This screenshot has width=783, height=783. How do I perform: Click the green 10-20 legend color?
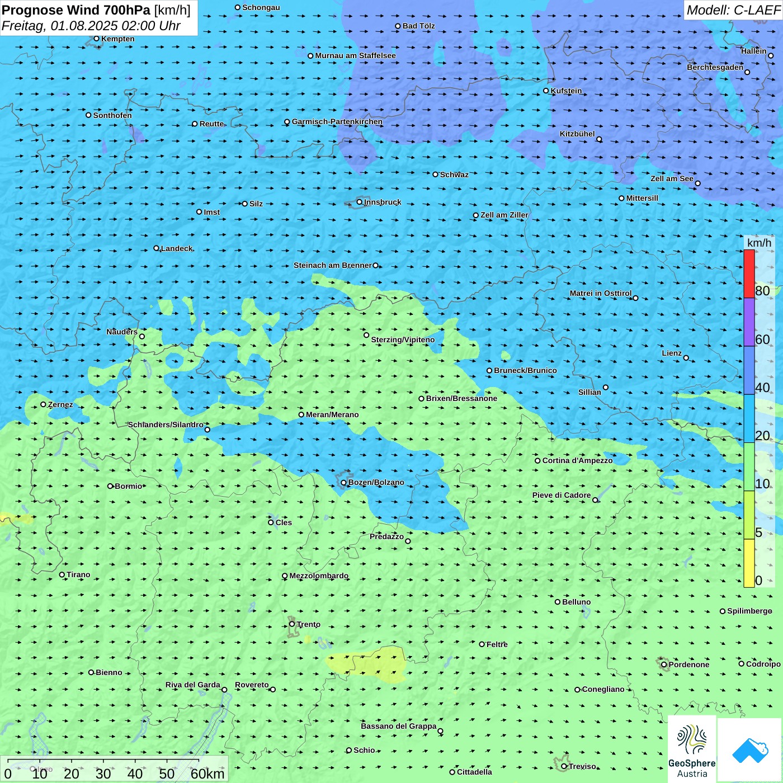749,466
